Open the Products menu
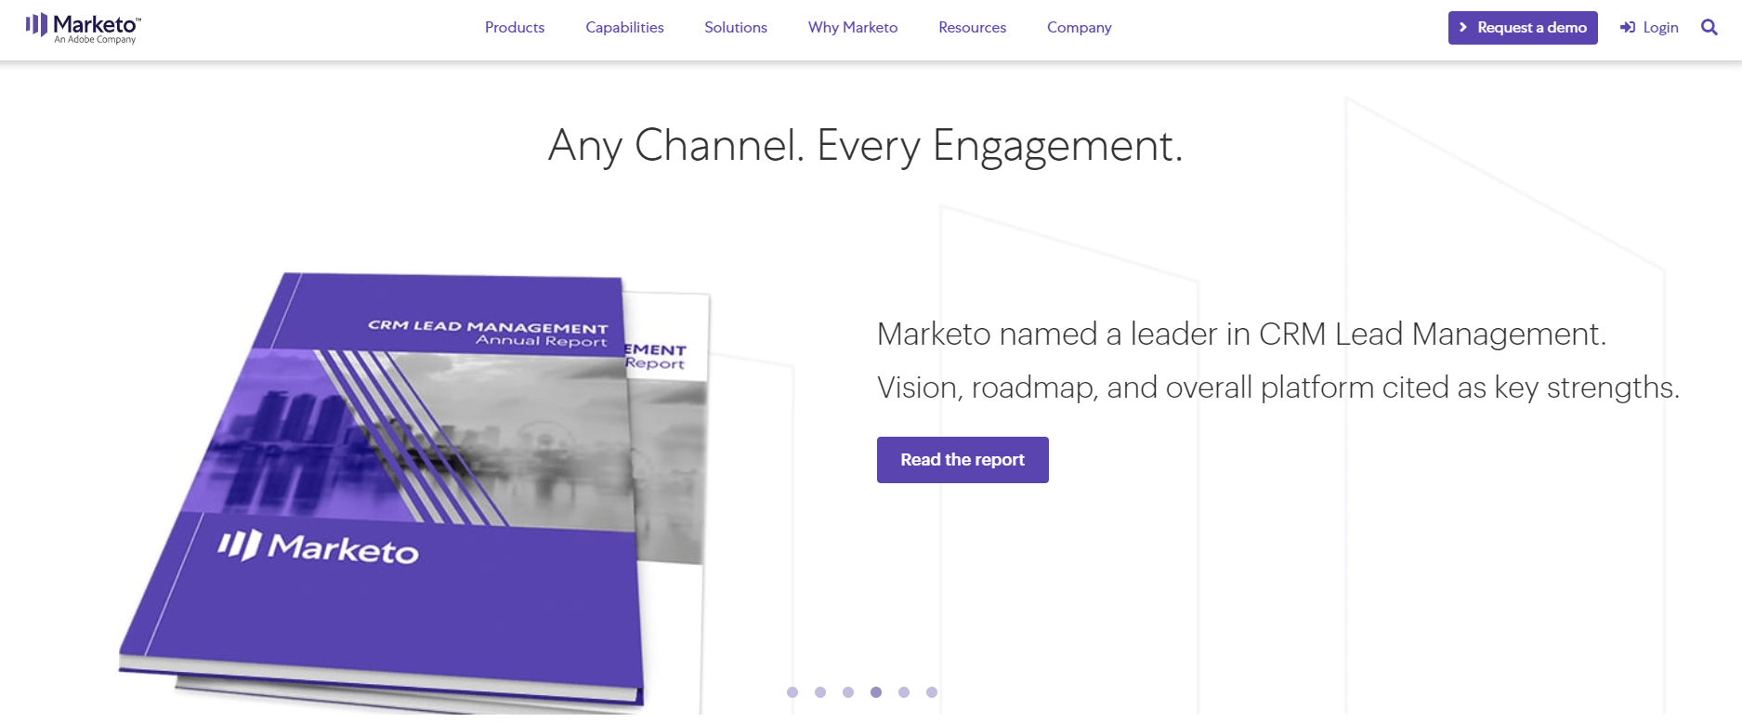The width and height of the screenshot is (1742, 722). point(515,28)
